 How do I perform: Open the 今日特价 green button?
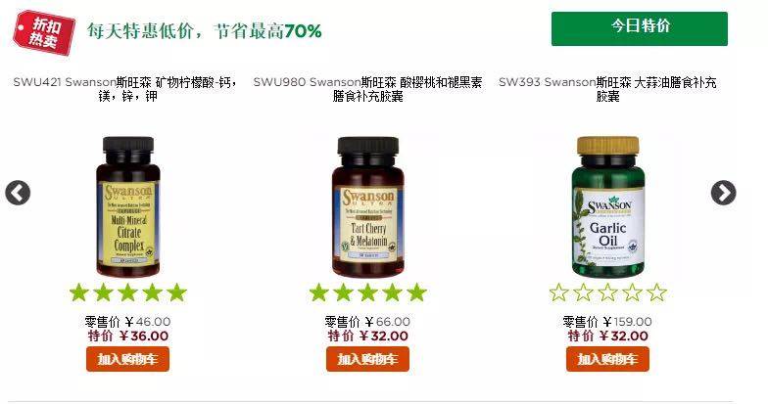(x=639, y=29)
